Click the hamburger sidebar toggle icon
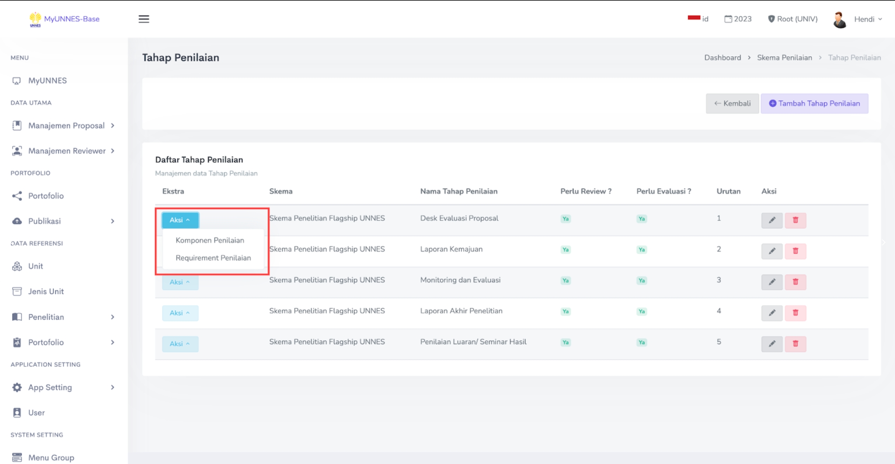 point(144,19)
